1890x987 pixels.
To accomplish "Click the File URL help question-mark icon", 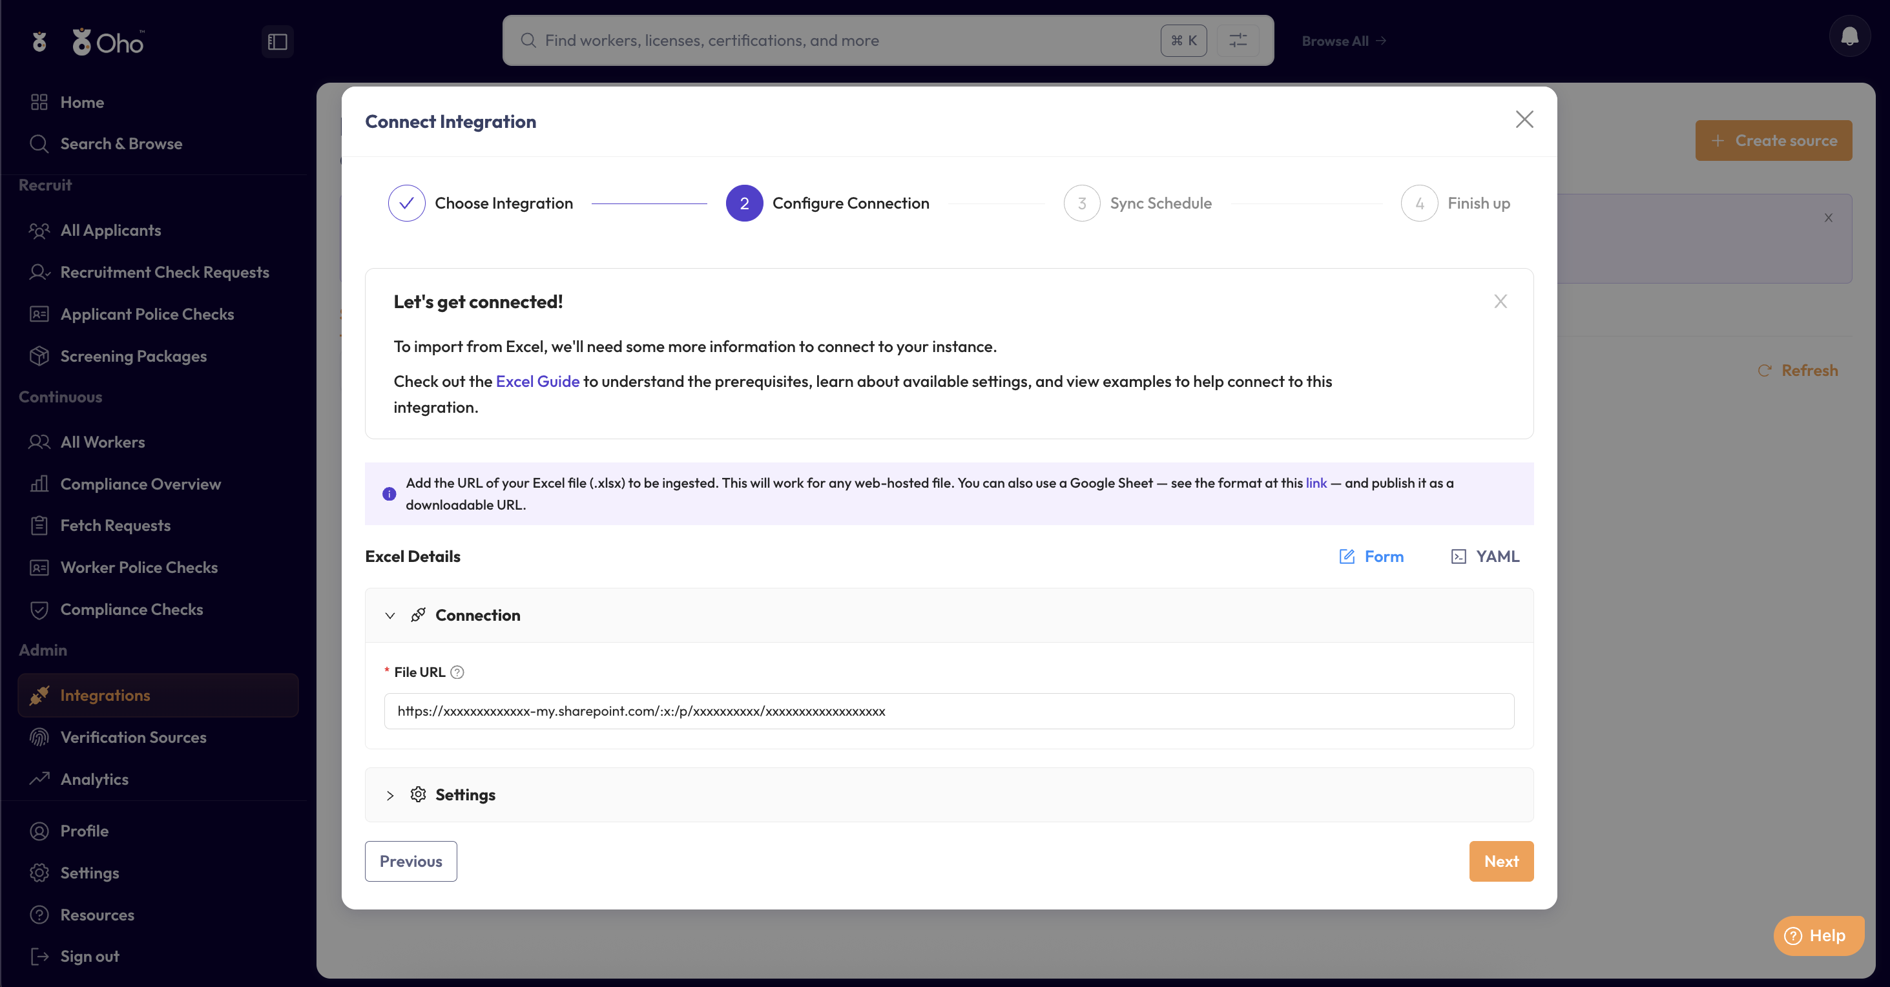I will (457, 671).
